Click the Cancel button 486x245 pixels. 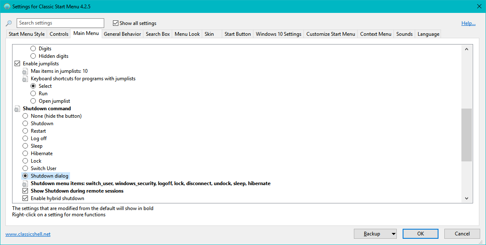(x=462, y=234)
